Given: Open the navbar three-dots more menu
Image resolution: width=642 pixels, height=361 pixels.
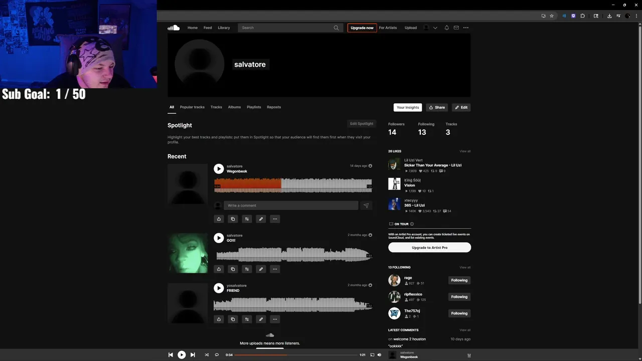Looking at the screenshot, I should pyautogui.click(x=466, y=28).
